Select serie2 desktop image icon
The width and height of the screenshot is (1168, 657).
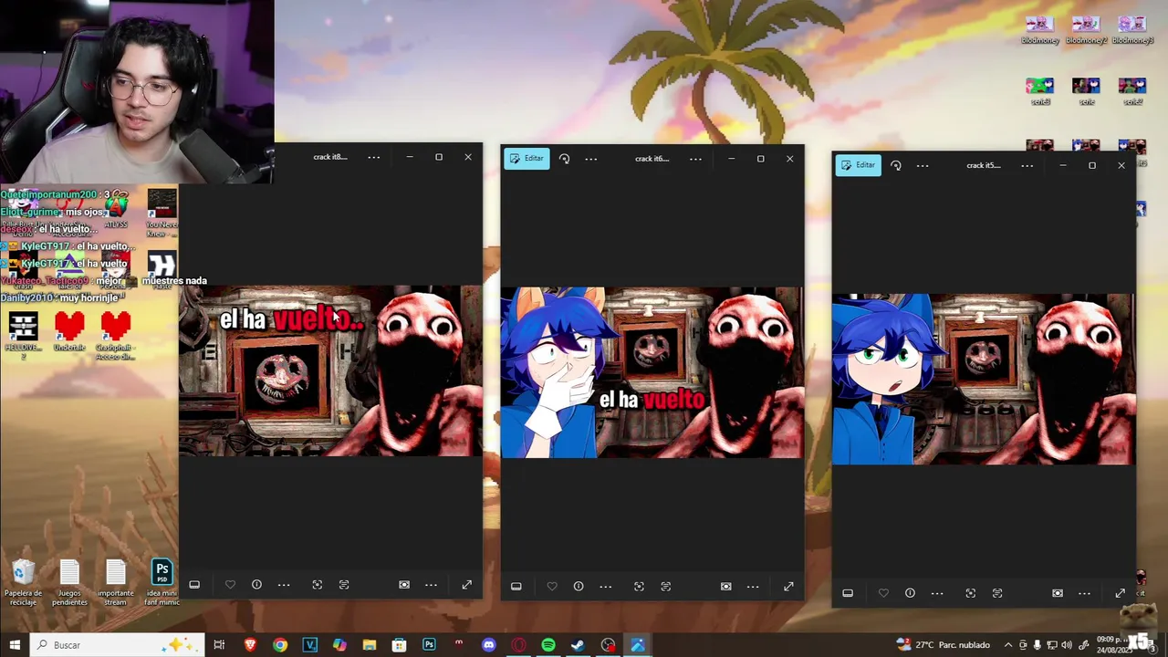(1132, 91)
